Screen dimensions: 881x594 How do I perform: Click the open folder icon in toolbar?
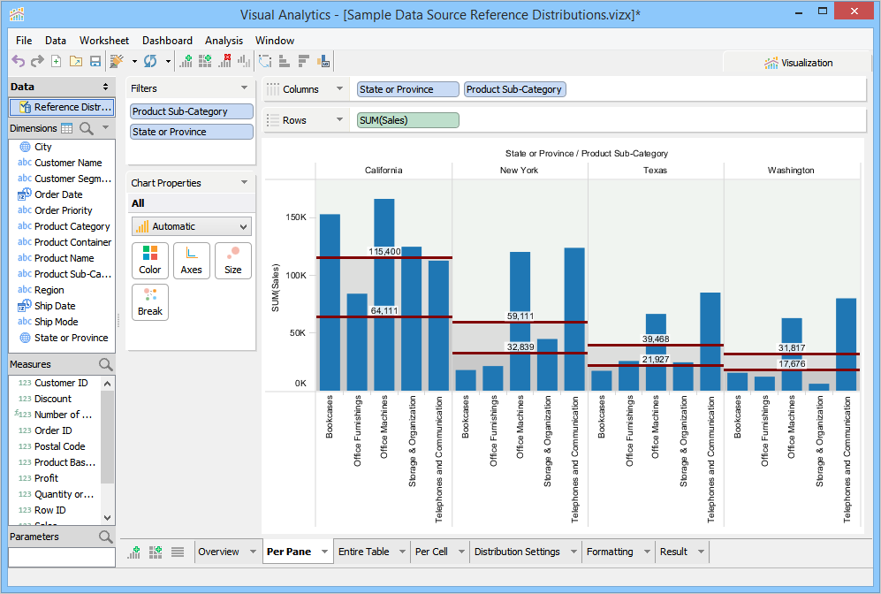[76, 61]
